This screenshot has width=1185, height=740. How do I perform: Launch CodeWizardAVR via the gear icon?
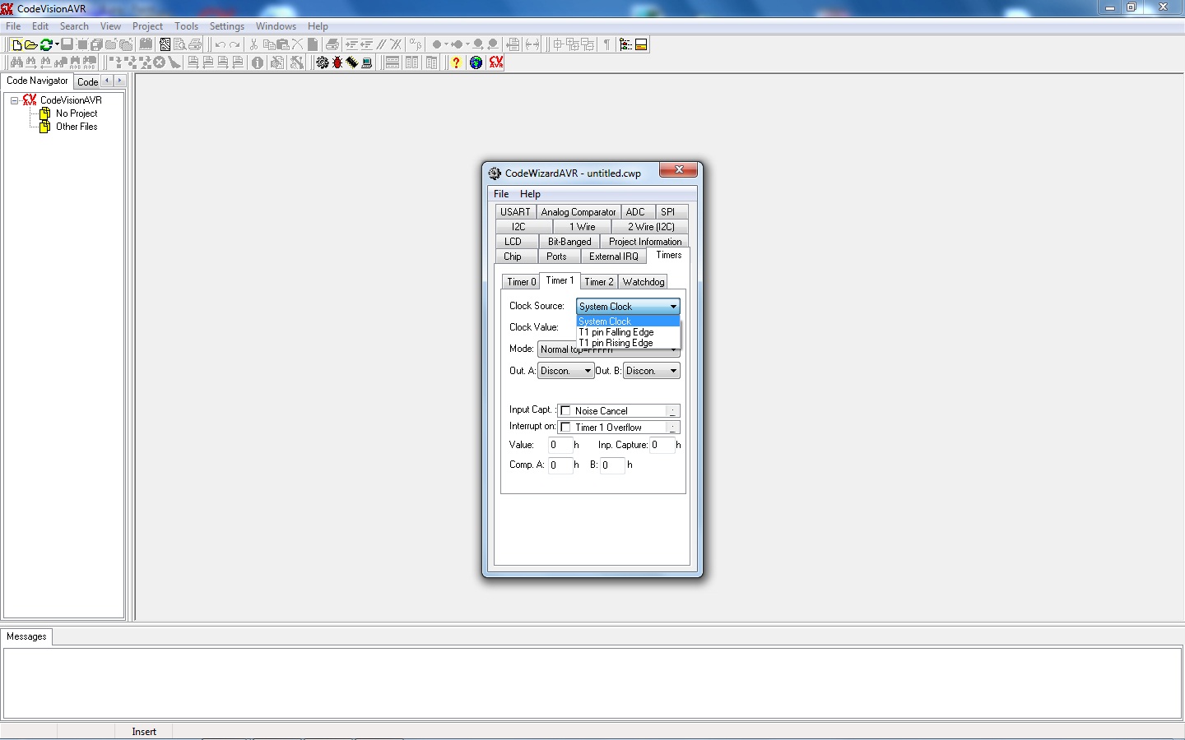click(x=323, y=62)
